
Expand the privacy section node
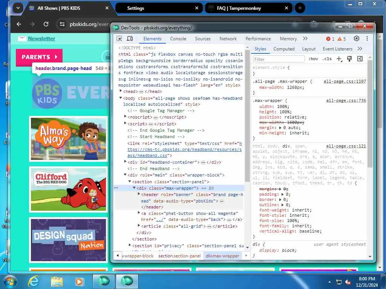pyautogui.click(x=130, y=245)
